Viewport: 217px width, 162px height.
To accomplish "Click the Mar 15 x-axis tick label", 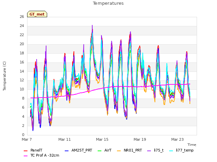I will (x=102, y=139).
